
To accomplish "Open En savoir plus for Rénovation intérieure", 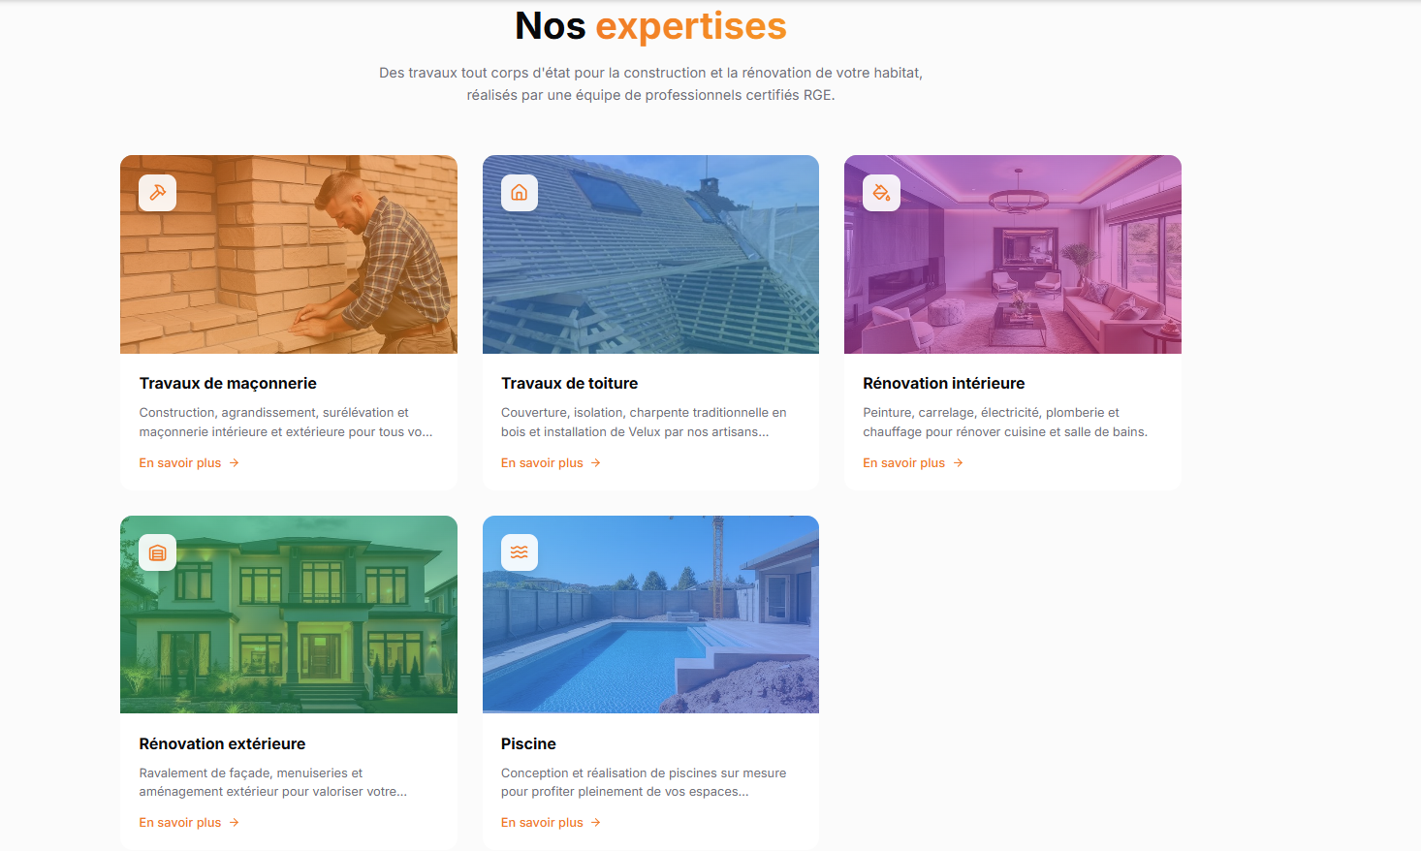I will pyautogui.click(x=903, y=463).
